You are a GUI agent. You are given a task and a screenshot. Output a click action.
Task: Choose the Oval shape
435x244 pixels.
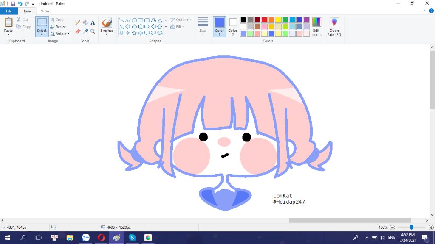click(134, 20)
